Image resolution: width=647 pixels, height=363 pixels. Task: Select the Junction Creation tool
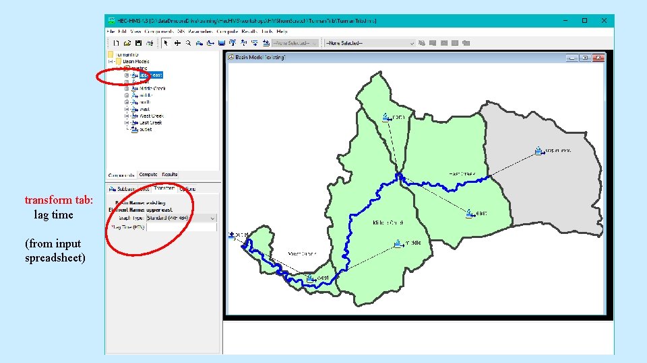pyautogui.click(x=233, y=43)
